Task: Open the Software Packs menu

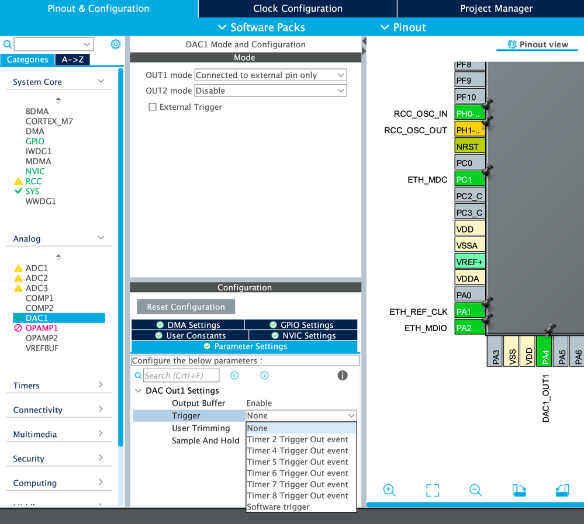Action: pyautogui.click(x=261, y=27)
